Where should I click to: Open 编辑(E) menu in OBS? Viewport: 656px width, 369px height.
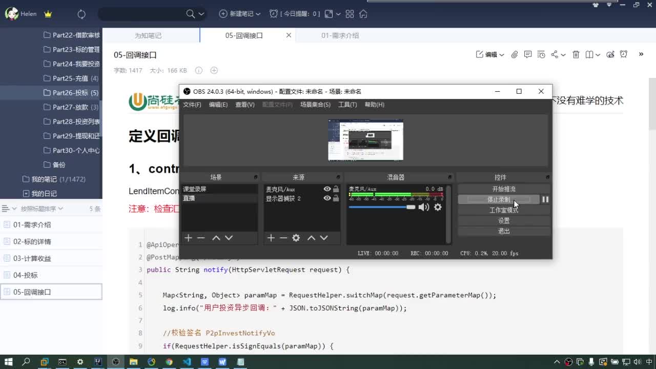(x=218, y=105)
